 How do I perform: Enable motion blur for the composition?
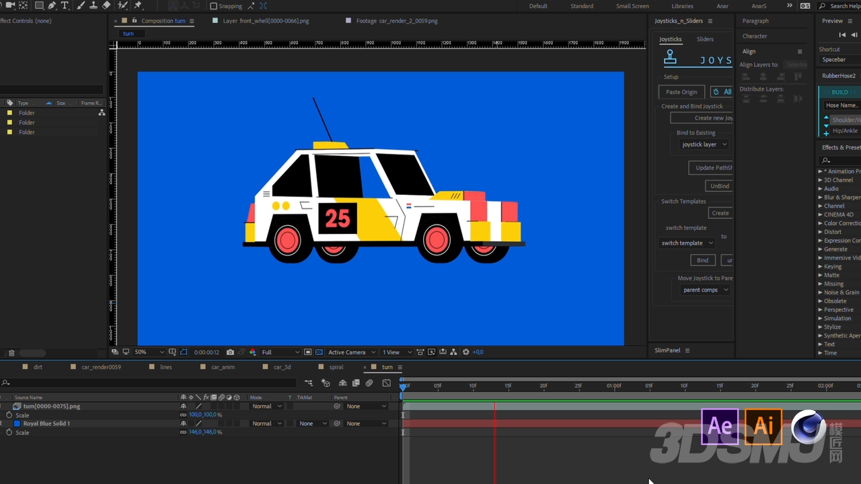point(369,383)
